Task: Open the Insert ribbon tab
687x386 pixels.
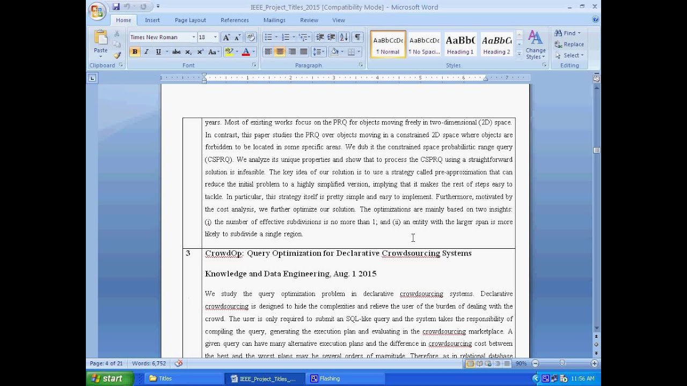Action: [x=152, y=20]
